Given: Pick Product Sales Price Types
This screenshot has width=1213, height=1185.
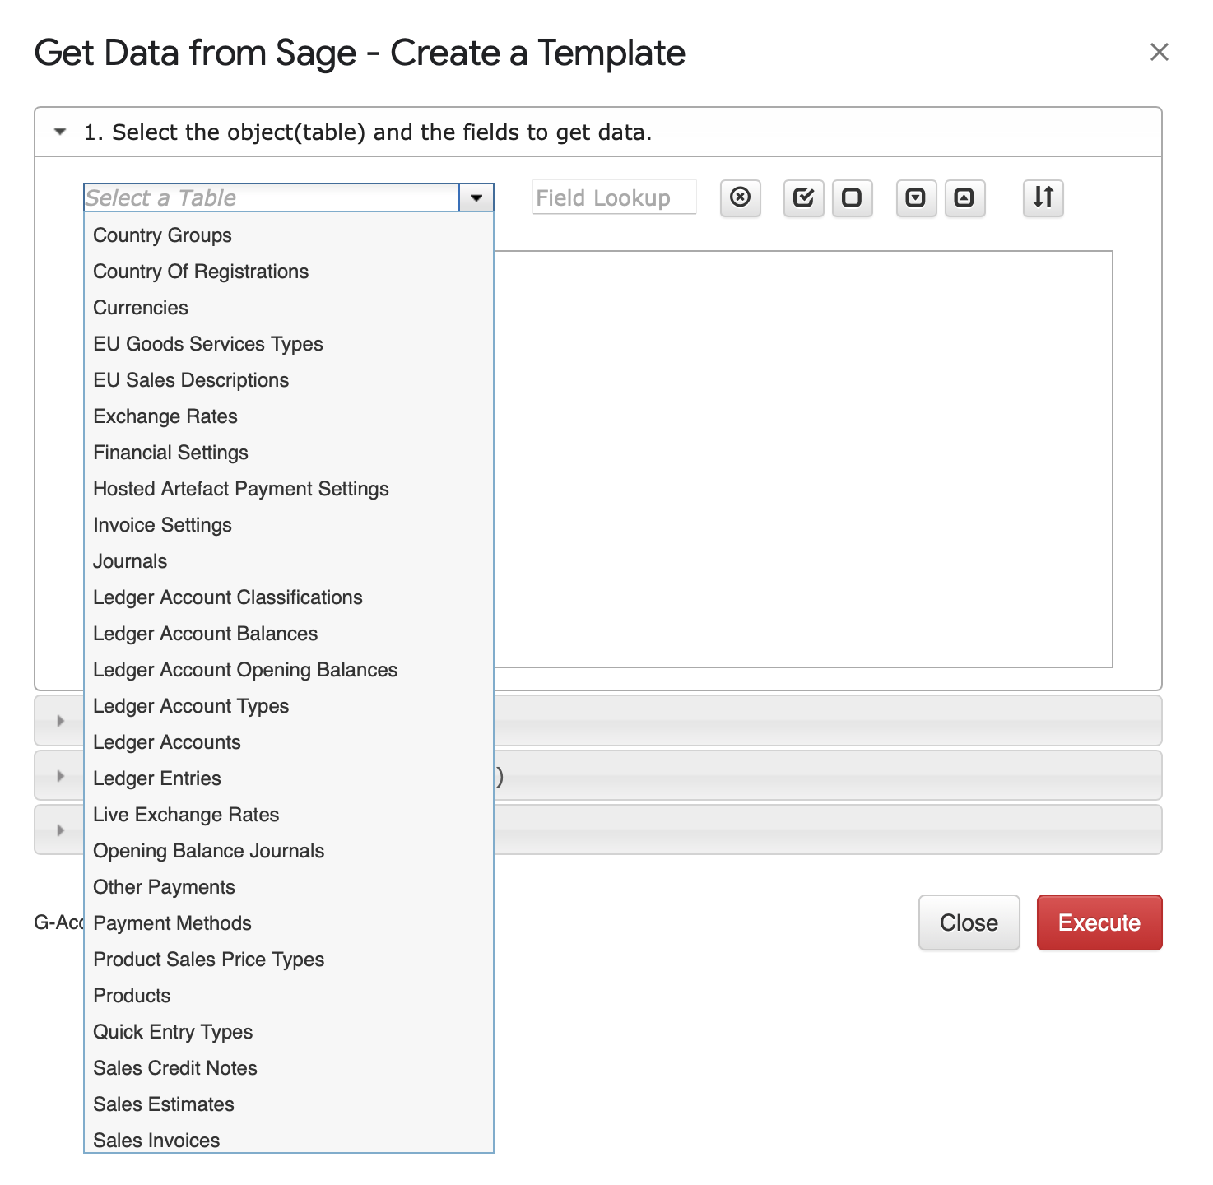Looking at the screenshot, I should [288, 960].
